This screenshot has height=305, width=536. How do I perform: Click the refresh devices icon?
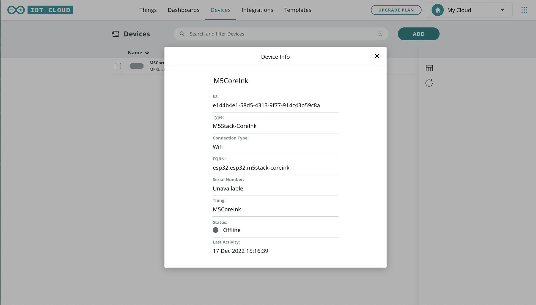429,83
